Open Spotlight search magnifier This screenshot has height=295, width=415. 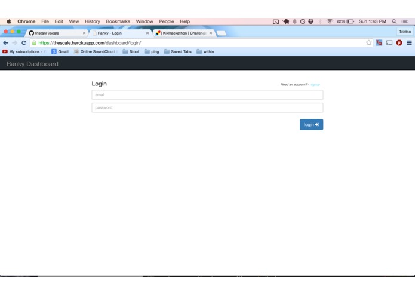[394, 21]
